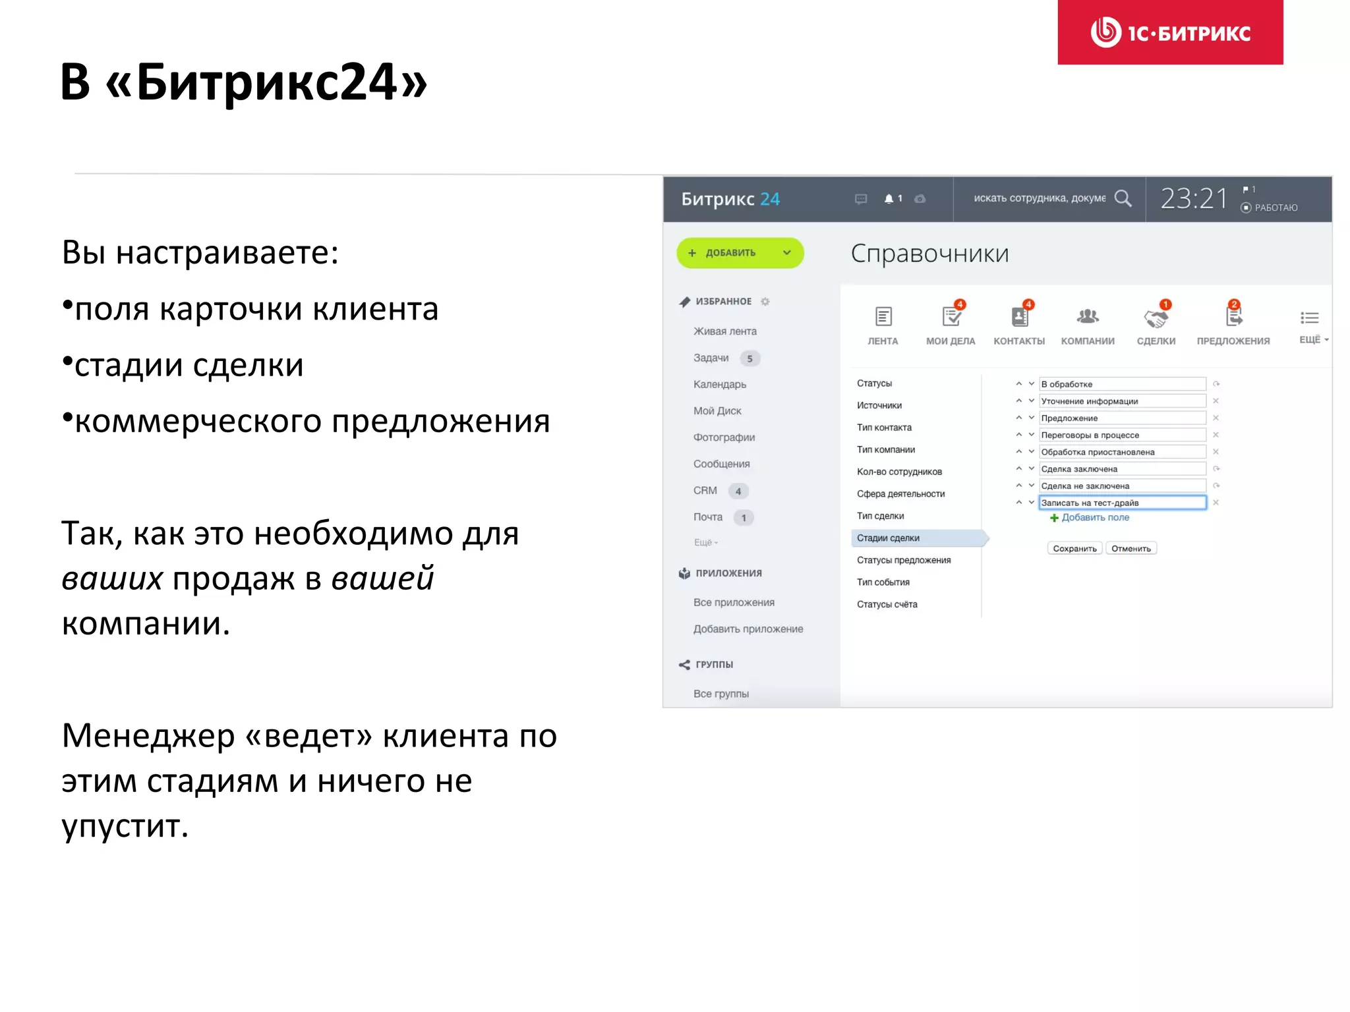Select the Кол-во сотрудников directory
This screenshot has height=1012, width=1350.
(899, 472)
